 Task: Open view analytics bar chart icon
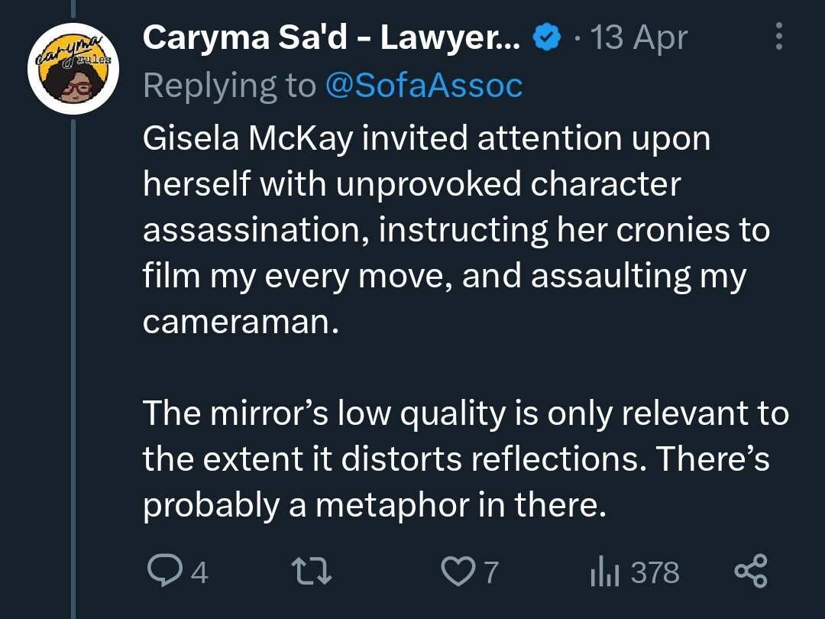point(604,572)
